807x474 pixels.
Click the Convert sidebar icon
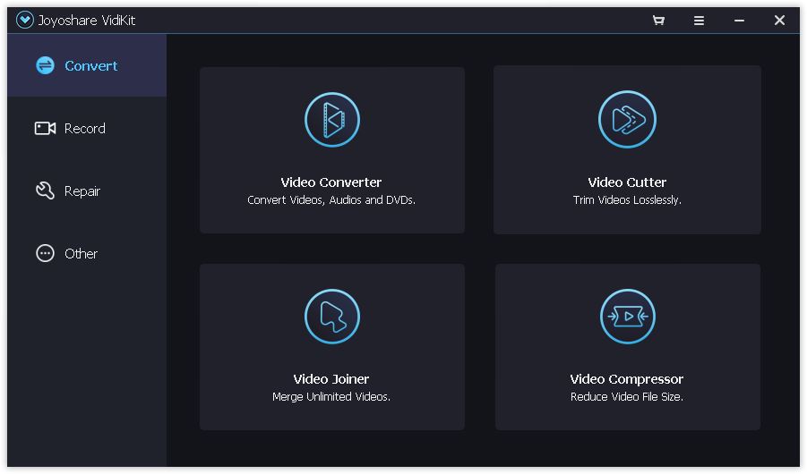[46, 65]
